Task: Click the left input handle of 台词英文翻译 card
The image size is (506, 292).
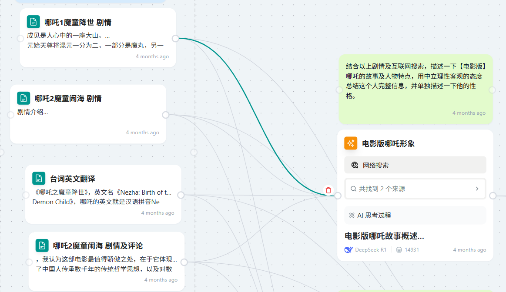Action: [26, 195]
